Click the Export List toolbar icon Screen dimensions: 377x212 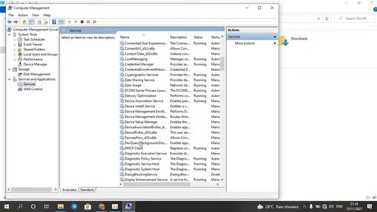click(x=45, y=22)
